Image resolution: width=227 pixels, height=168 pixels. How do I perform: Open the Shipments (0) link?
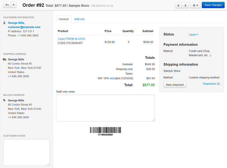click(x=211, y=84)
